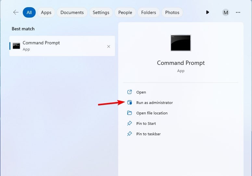Filter results by Folders
This screenshot has height=176, width=252.
[149, 12]
